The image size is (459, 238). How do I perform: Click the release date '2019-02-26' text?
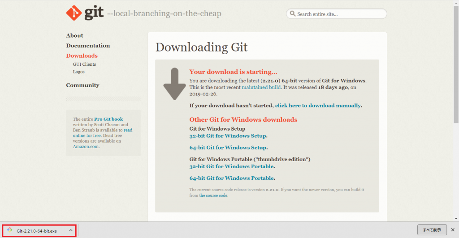pos(203,94)
